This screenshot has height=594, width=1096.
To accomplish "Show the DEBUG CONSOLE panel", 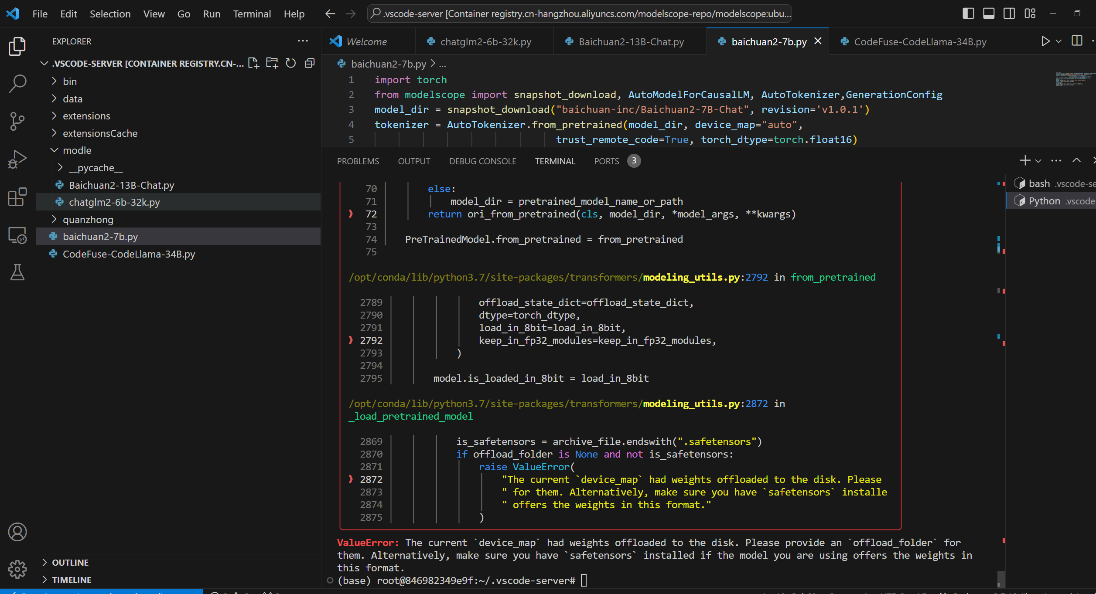I will point(482,161).
